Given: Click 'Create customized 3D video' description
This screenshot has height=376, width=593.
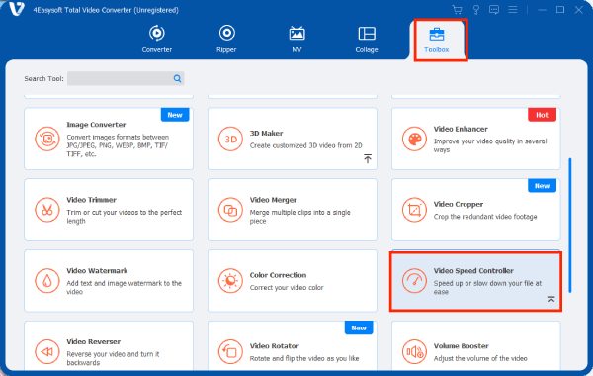Looking at the screenshot, I should (306, 145).
